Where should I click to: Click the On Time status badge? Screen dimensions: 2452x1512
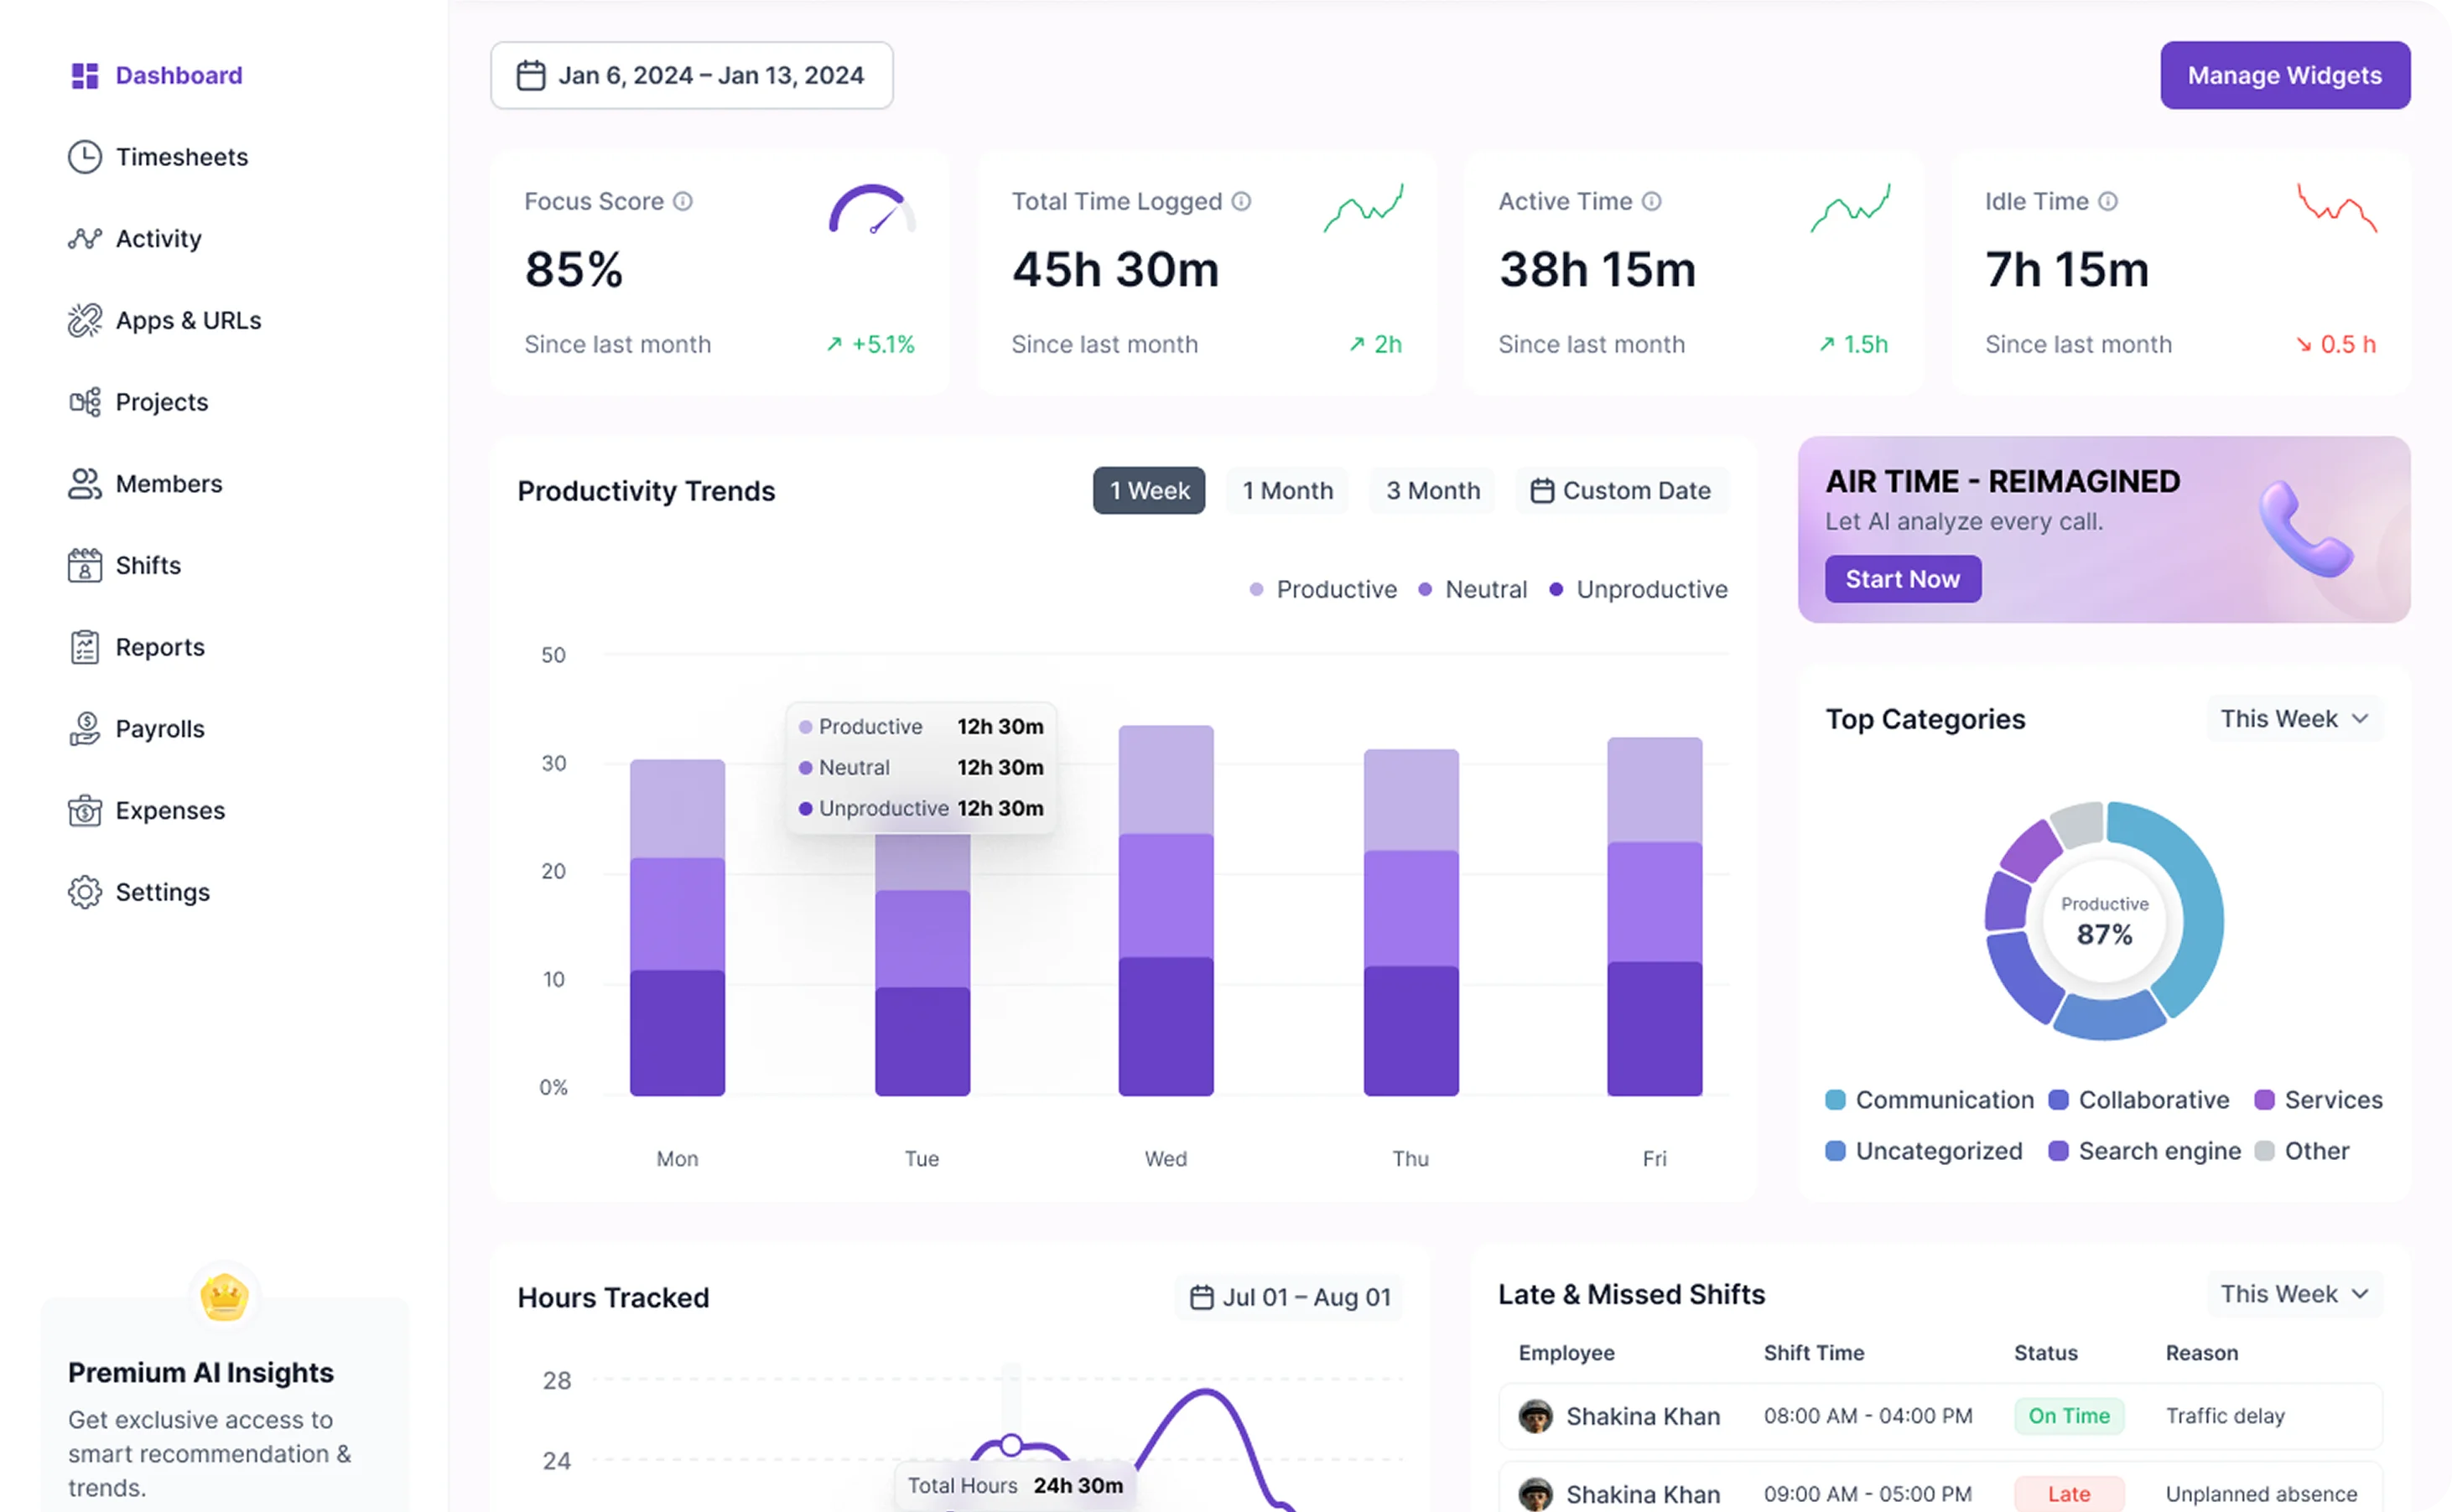pyautogui.click(x=2069, y=1416)
